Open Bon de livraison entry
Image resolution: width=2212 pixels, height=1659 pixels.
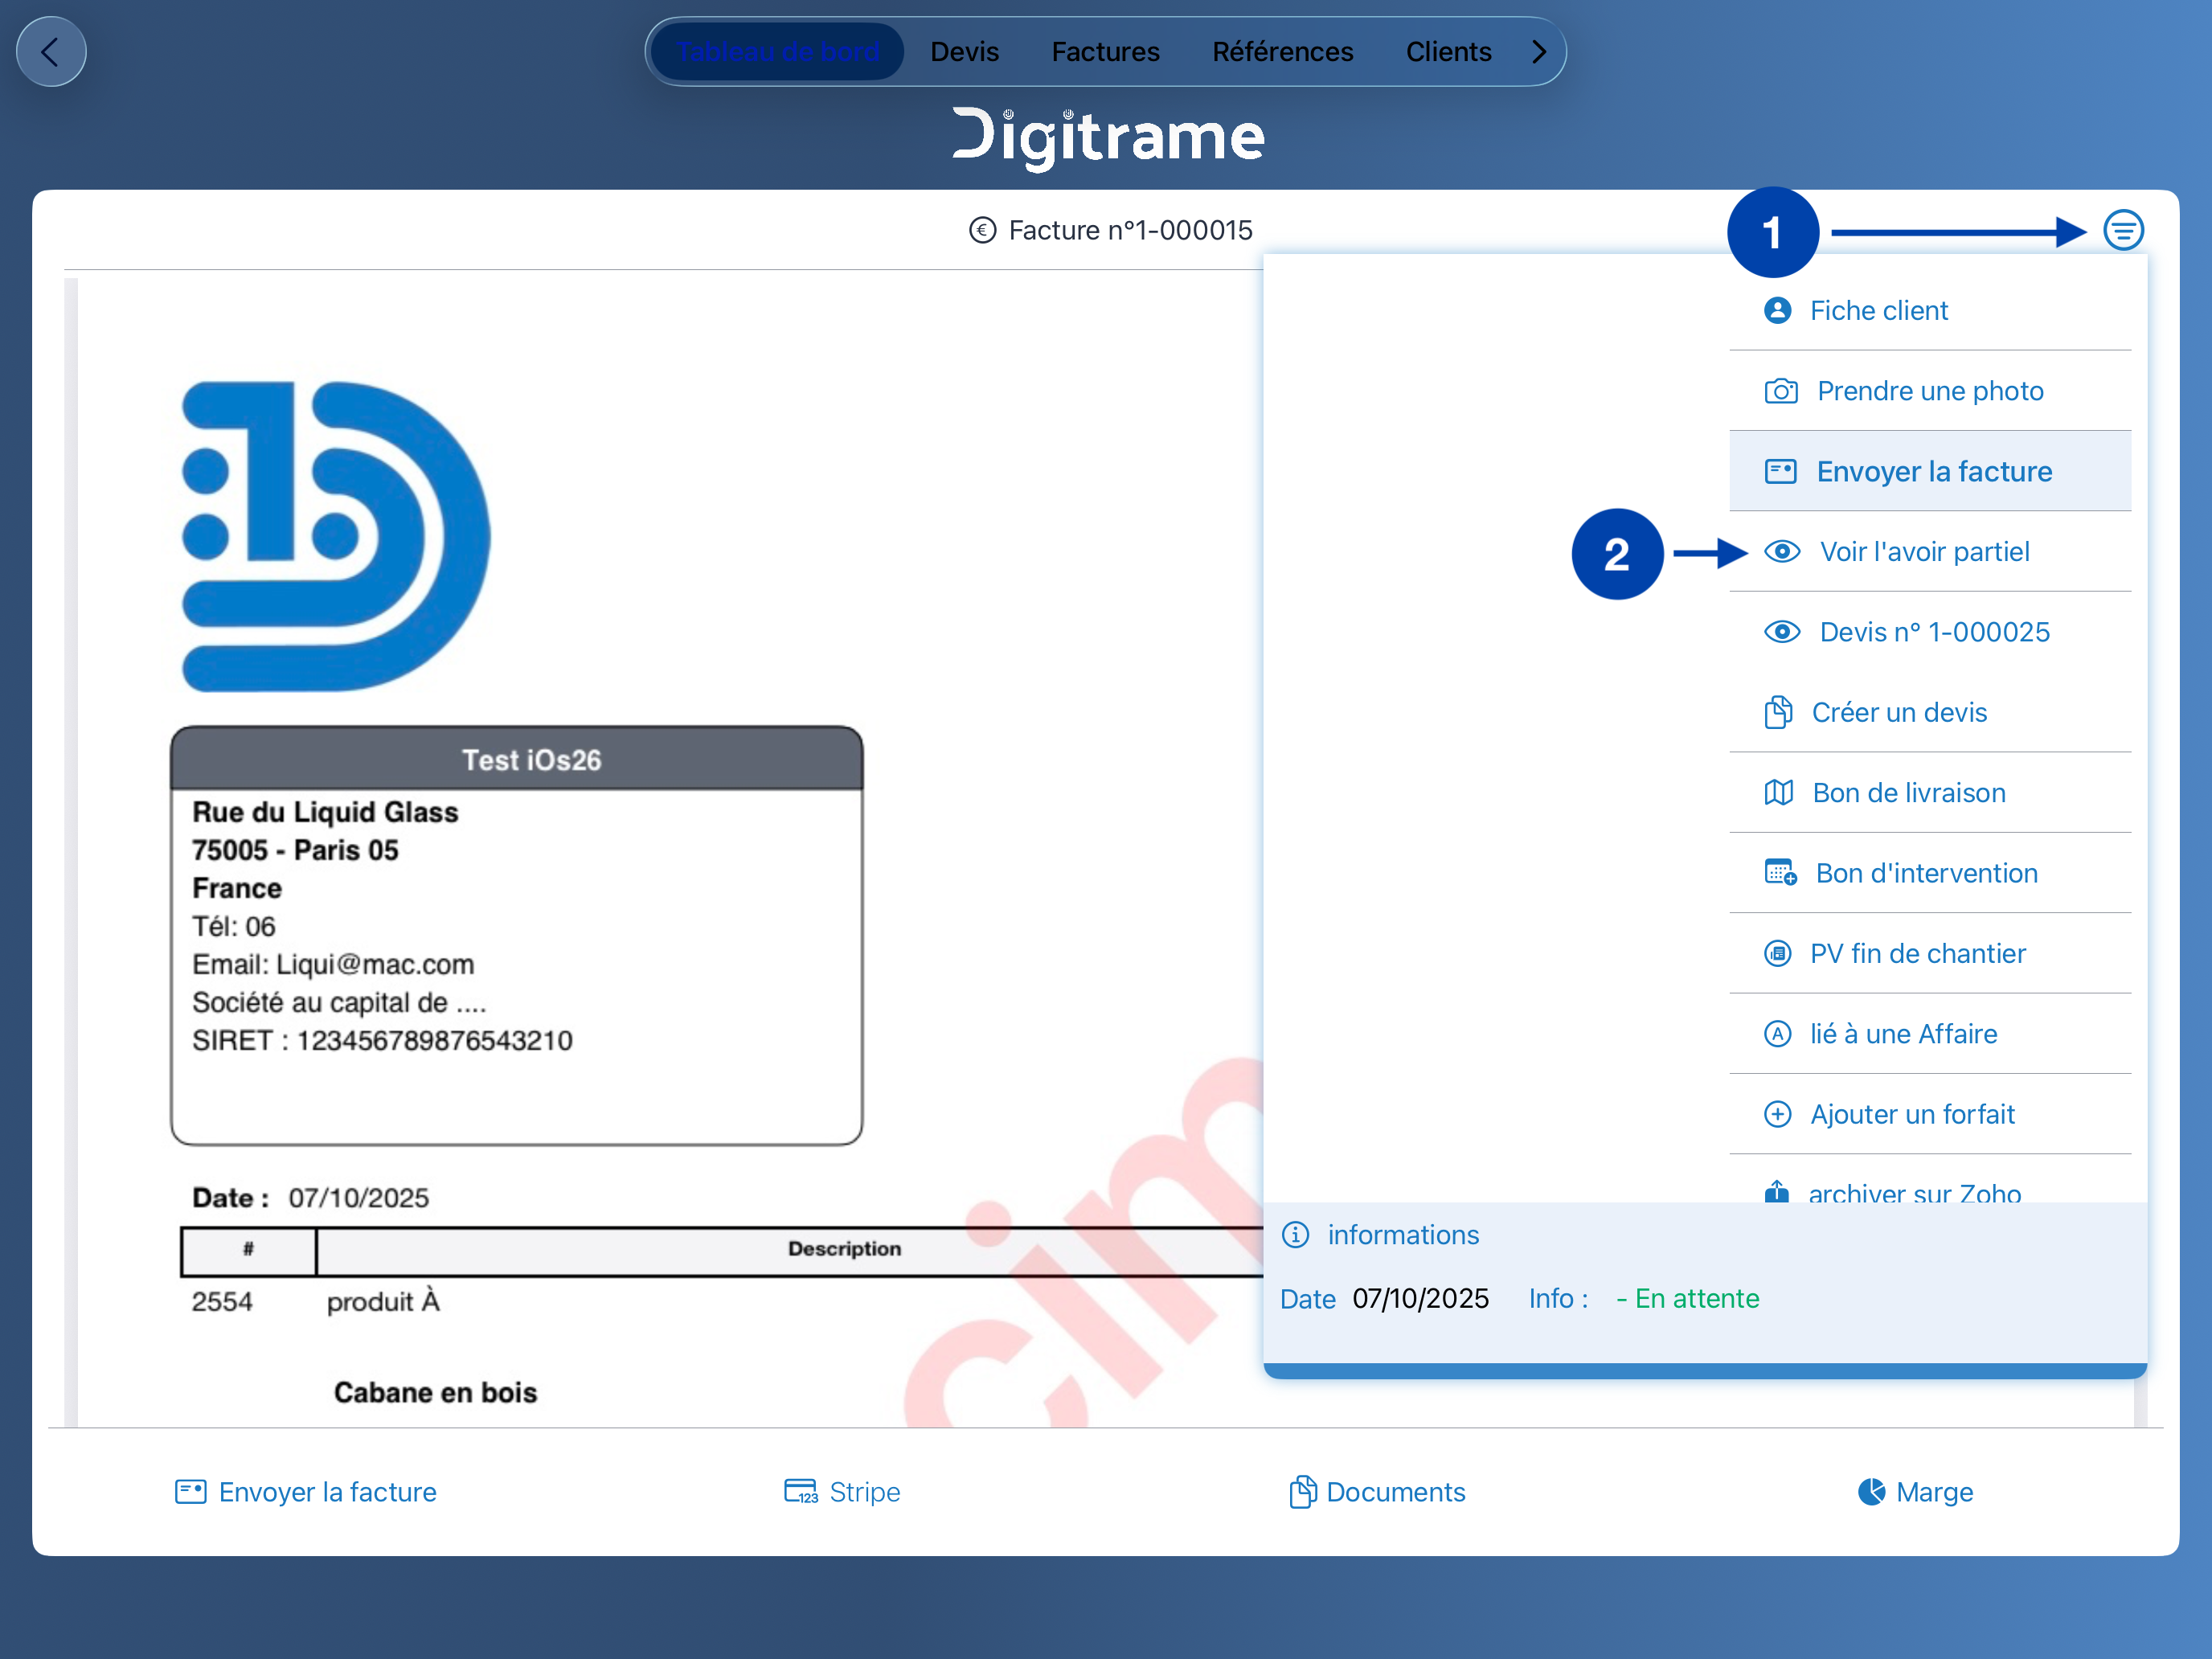1908,793
